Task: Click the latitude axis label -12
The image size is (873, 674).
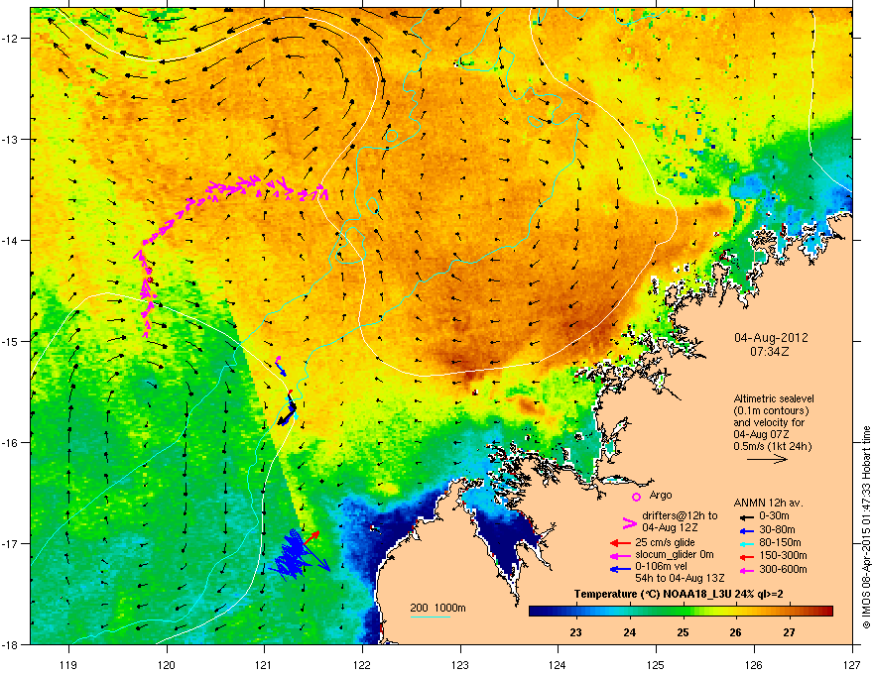Action: point(11,38)
